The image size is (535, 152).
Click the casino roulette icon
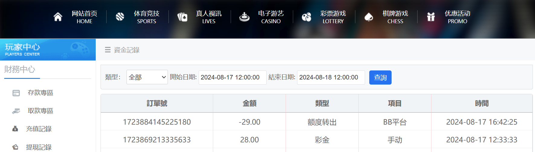click(x=244, y=17)
